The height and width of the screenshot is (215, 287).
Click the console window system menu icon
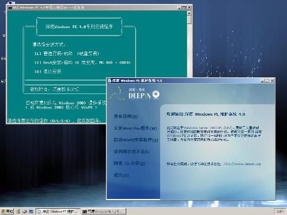[x=10, y=7]
